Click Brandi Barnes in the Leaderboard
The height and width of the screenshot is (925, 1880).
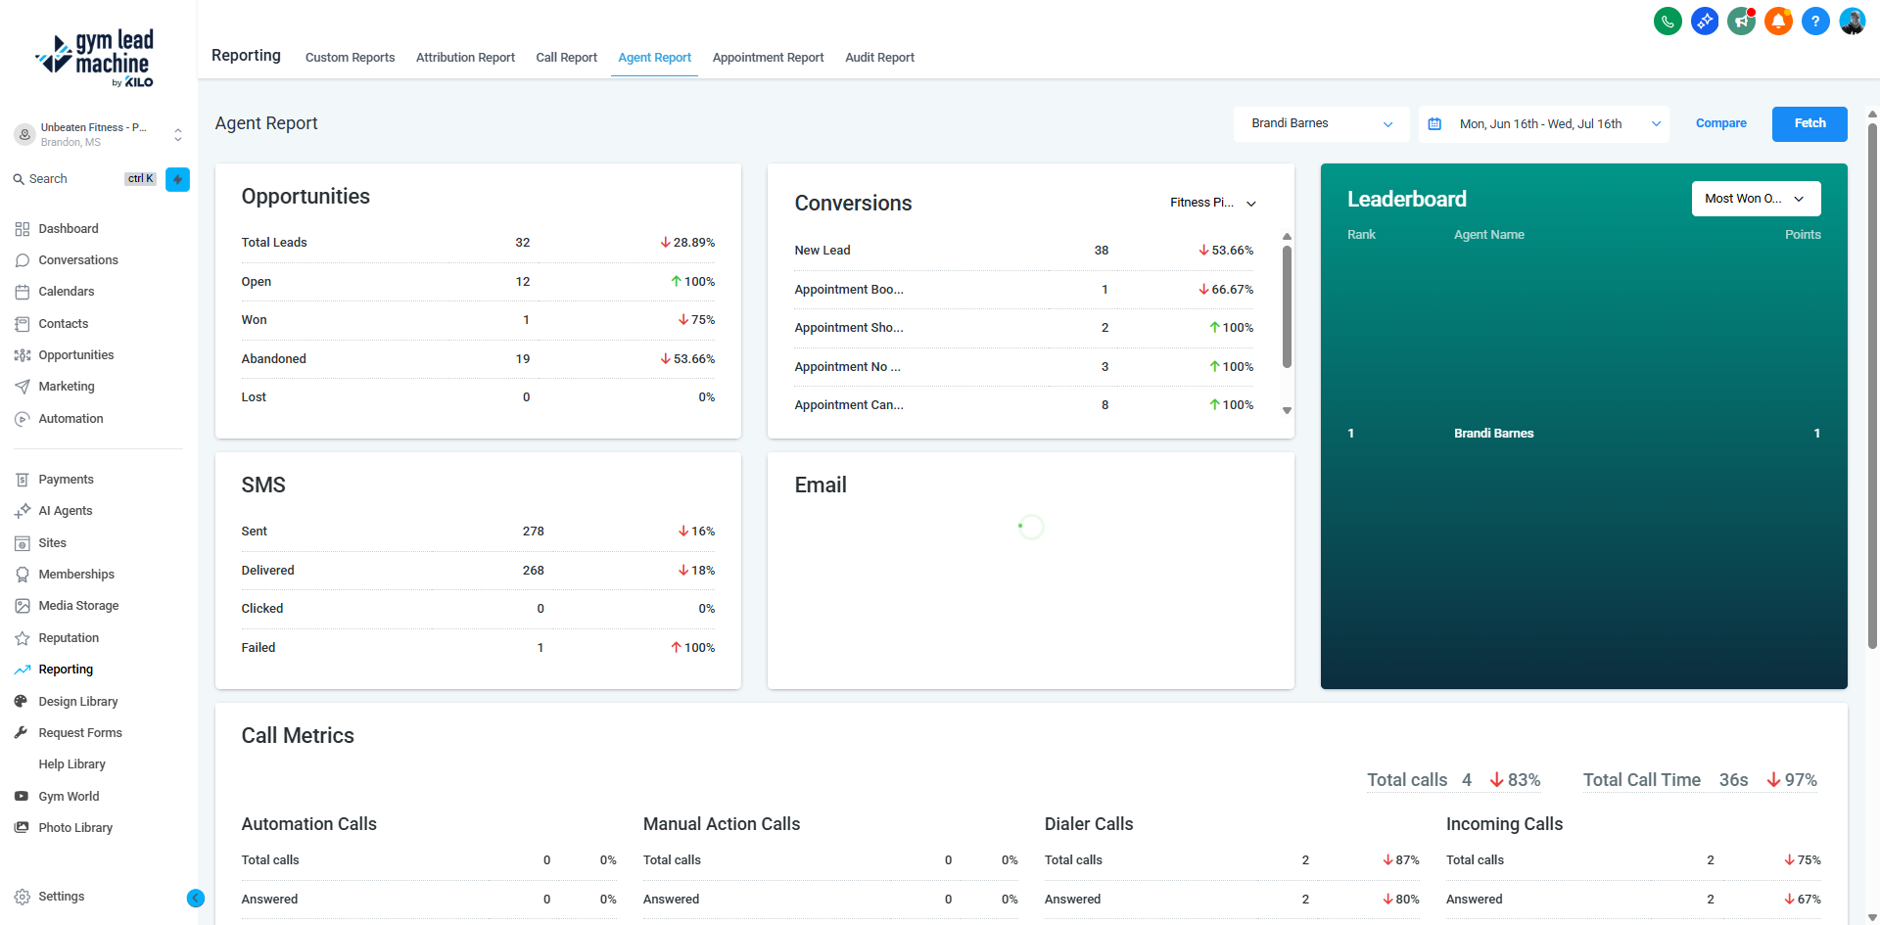click(1493, 434)
